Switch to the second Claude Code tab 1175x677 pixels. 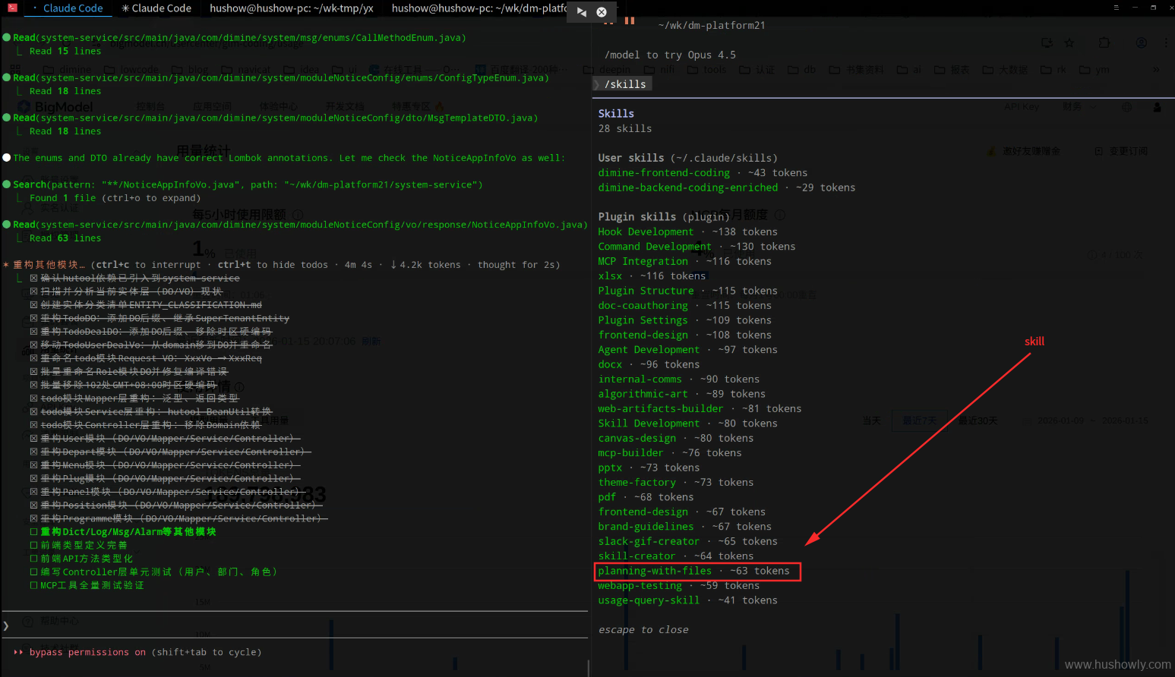pyautogui.click(x=156, y=8)
